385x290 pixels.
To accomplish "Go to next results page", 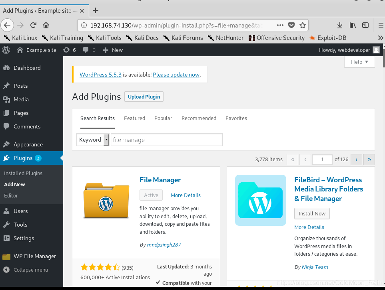I will point(356,160).
